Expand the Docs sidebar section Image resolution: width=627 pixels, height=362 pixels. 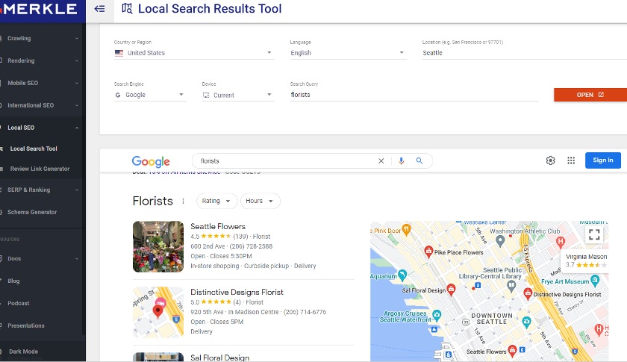[x=40, y=259]
